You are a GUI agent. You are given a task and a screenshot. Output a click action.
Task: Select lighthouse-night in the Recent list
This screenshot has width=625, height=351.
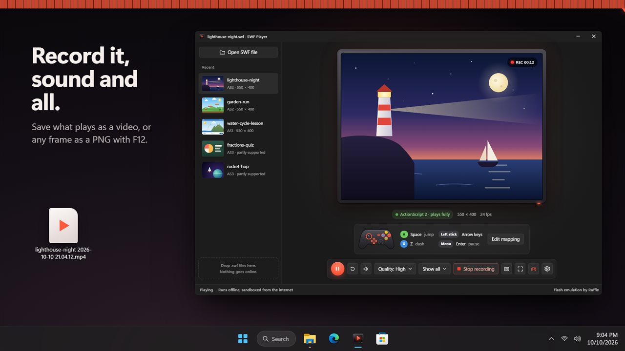tap(238, 83)
